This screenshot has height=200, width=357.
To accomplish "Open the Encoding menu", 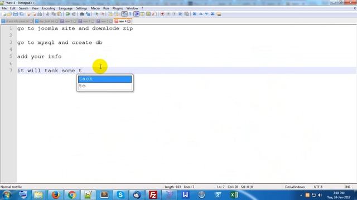I will [x=49, y=8].
